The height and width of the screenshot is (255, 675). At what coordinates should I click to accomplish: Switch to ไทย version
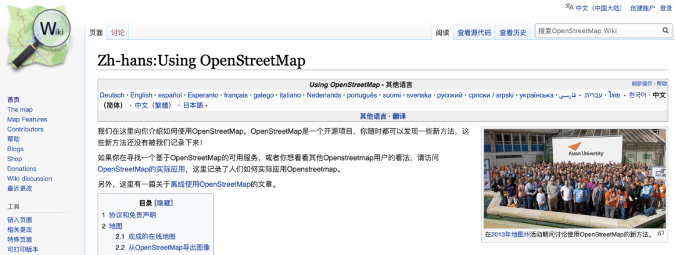tap(614, 95)
